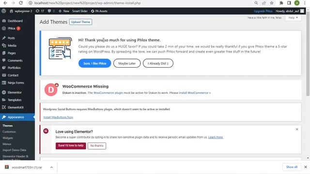Open the WooCommerce plugin link
The width and height of the screenshot is (310, 174).
pyautogui.click(x=108, y=93)
